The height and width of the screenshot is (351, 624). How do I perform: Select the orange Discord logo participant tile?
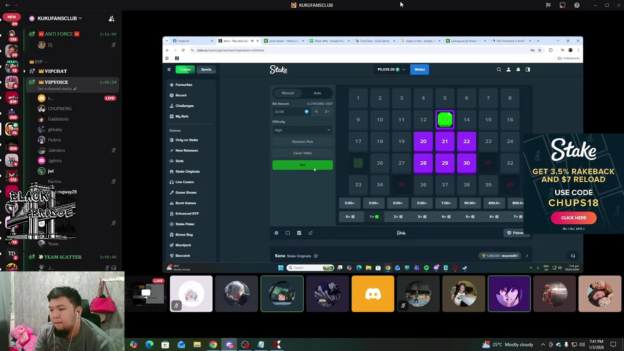[x=373, y=294]
